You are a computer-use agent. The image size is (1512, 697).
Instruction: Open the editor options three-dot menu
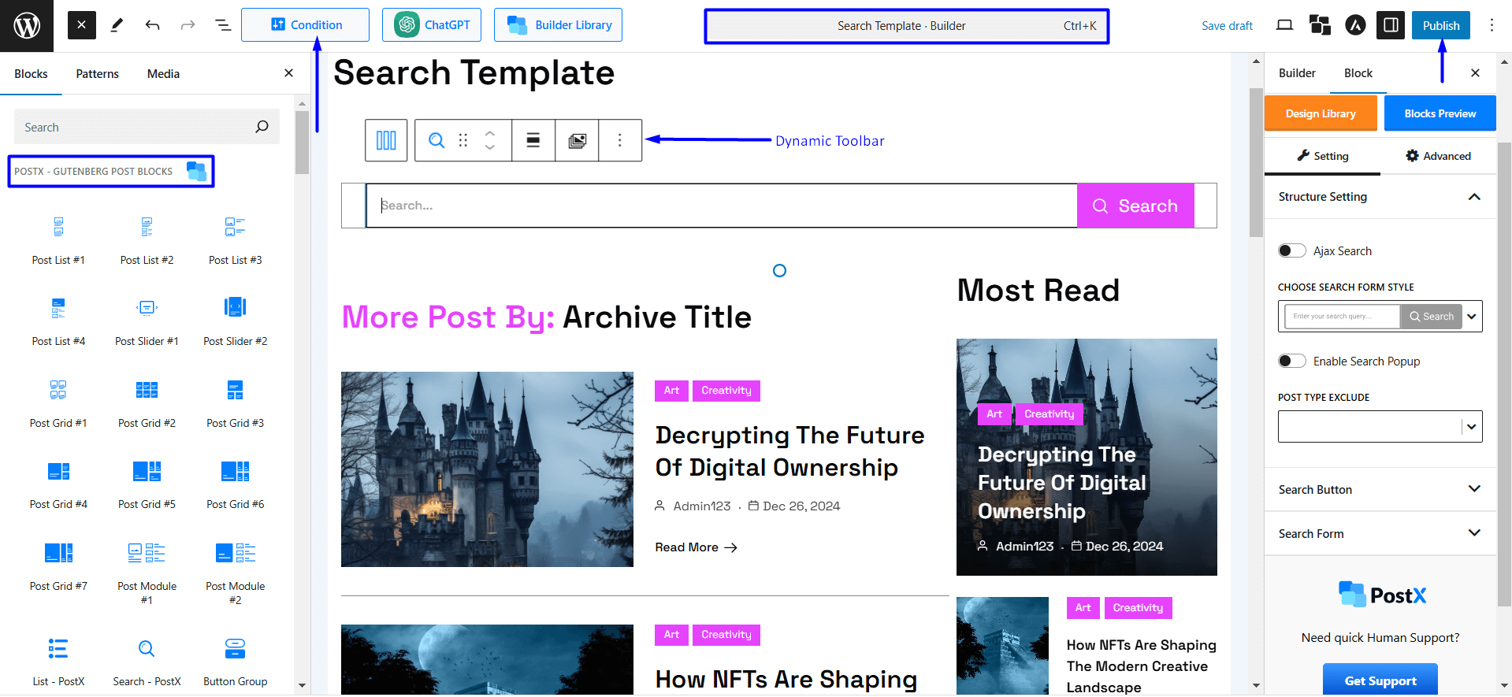point(1492,25)
